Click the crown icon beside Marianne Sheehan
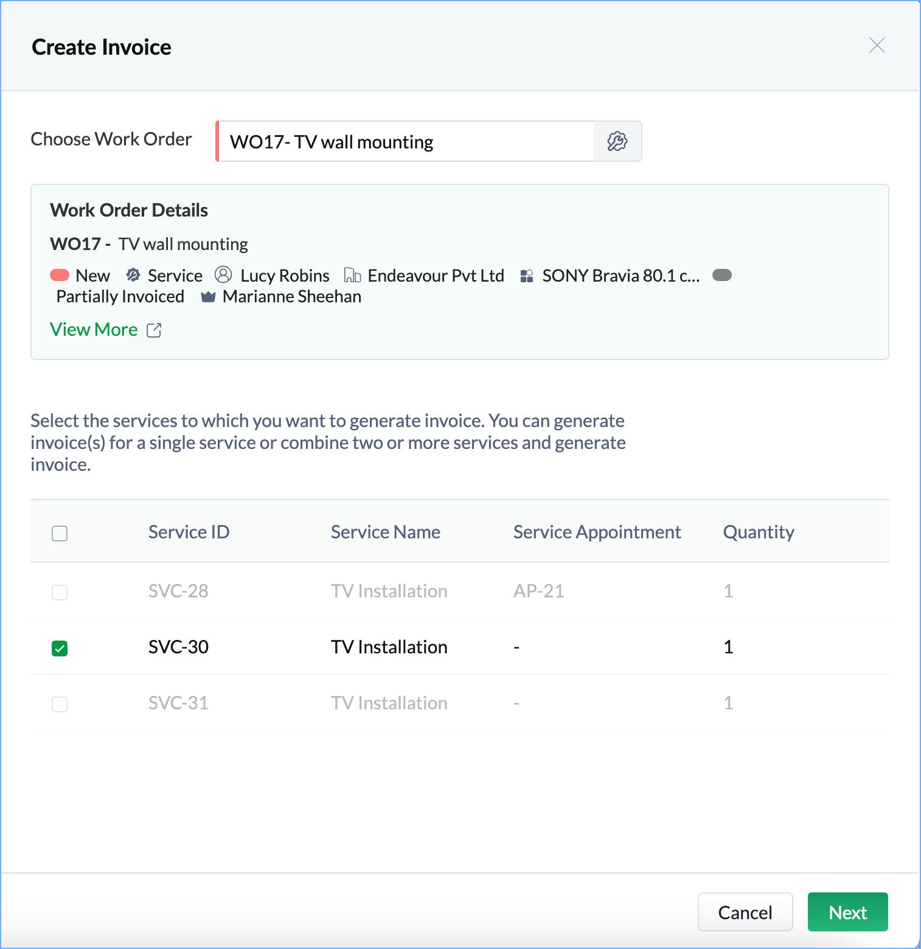Image resolution: width=921 pixels, height=949 pixels. (x=208, y=297)
